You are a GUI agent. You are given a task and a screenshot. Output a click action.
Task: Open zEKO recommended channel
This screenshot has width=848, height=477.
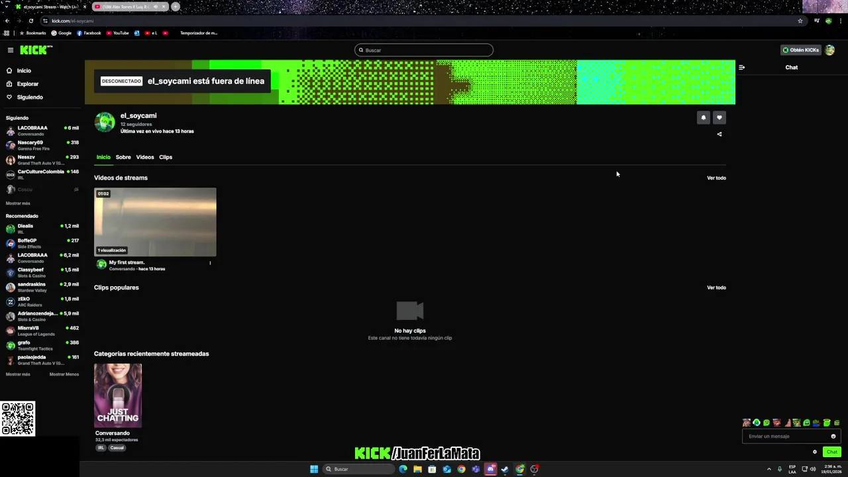(42, 301)
